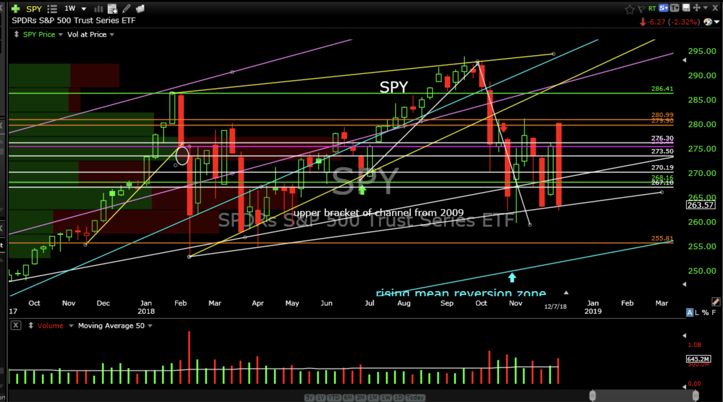Open the Moving Average 50 dropdown
The image size is (723, 402).
tap(150, 326)
